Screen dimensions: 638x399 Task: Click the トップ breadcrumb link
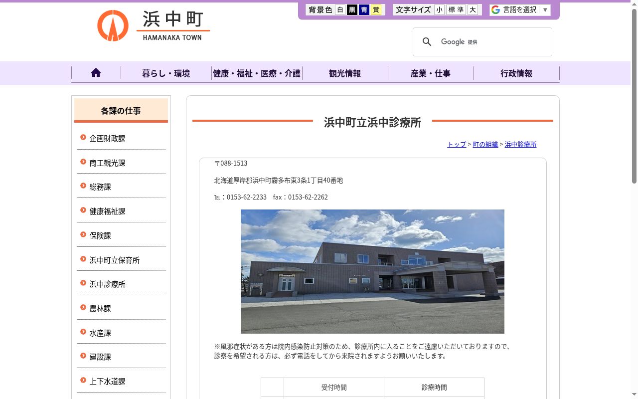457,145
